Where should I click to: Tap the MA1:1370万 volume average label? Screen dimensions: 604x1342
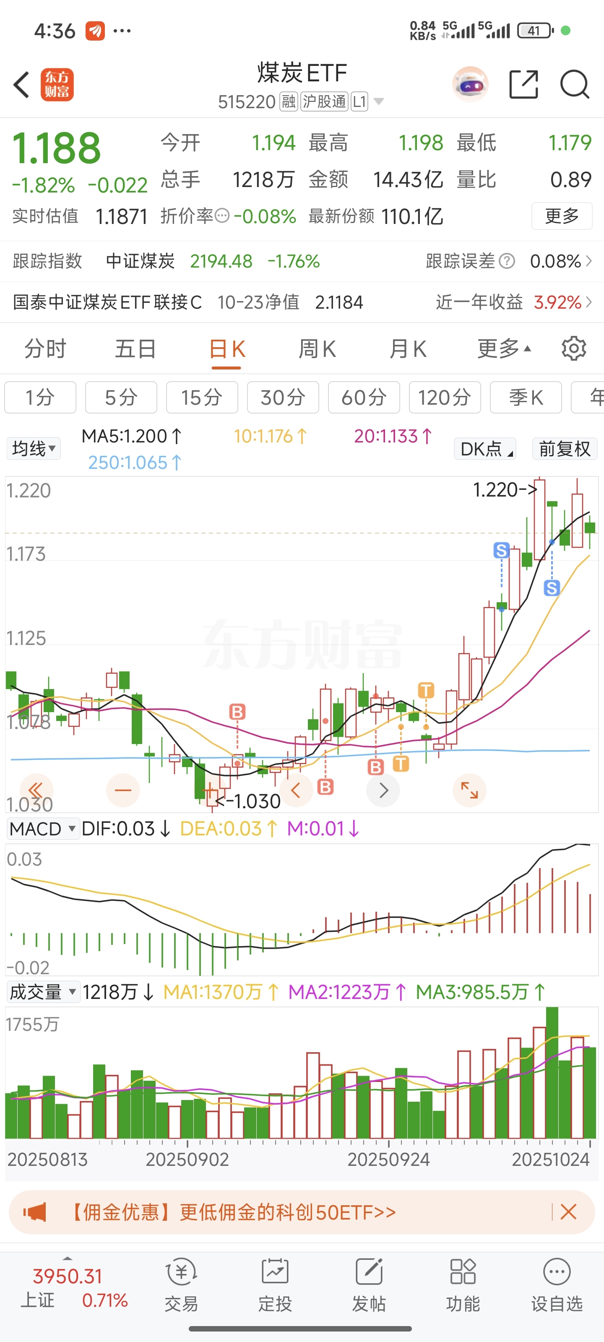coord(221,992)
